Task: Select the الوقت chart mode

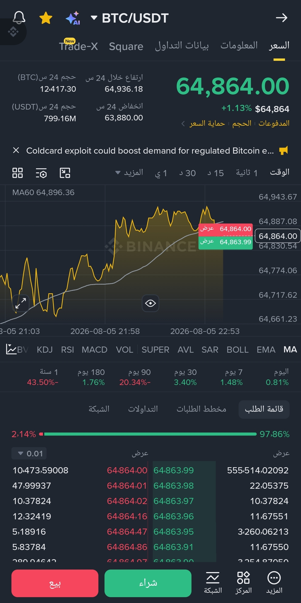Action: pos(280,172)
